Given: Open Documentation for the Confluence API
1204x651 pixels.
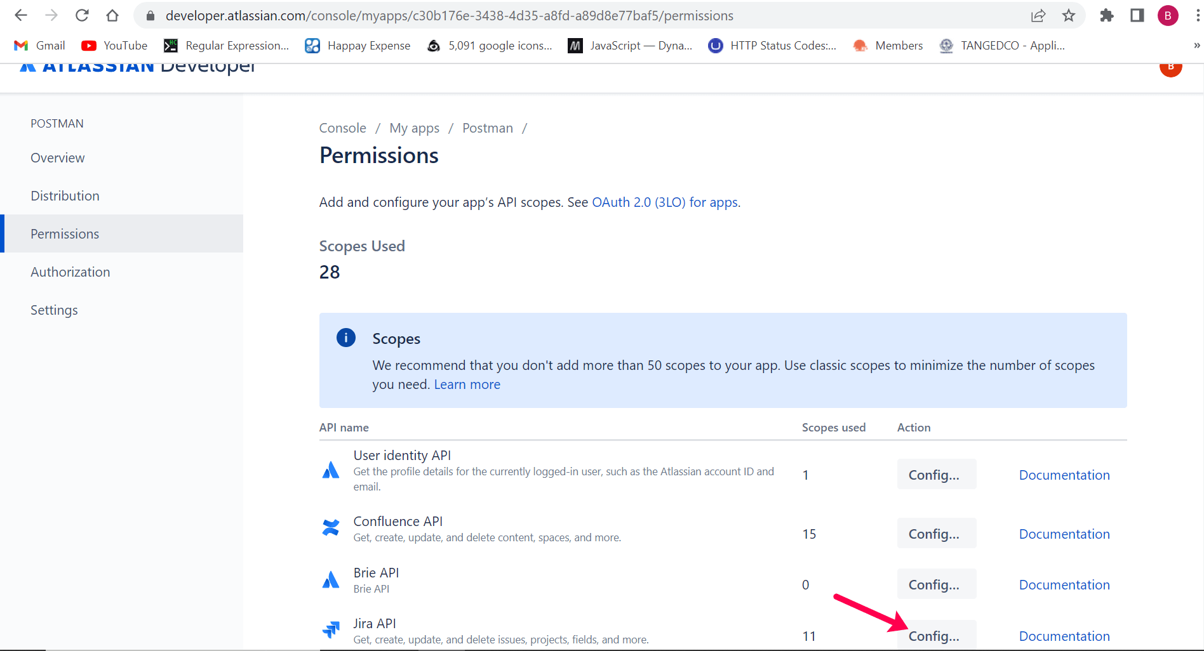Looking at the screenshot, I should (x=1064, y=534).
